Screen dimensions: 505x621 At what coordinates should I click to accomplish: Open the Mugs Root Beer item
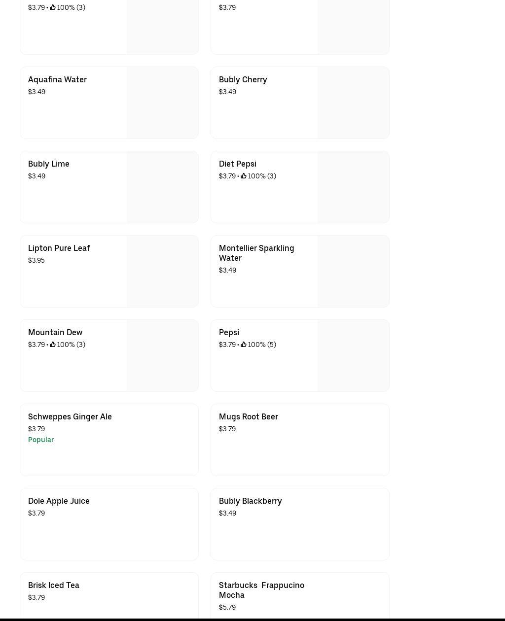(248, 416)
